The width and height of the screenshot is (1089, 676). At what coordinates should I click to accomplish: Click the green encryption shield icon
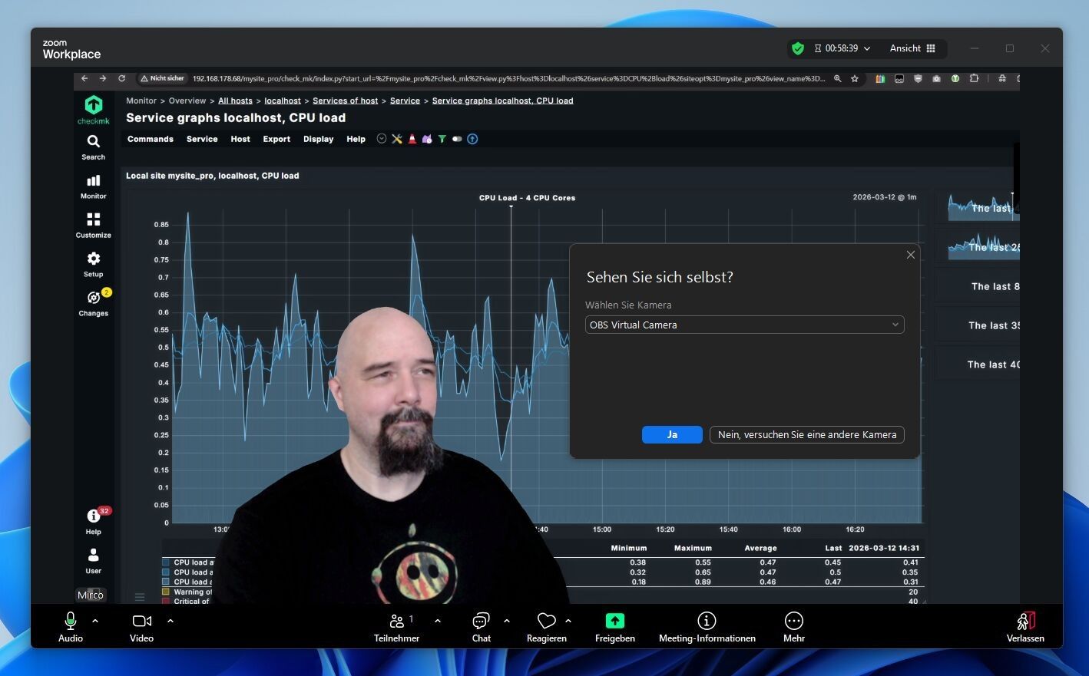tap(798, 48)
